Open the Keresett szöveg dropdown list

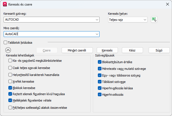pyautogui.click(x=97, y=19)
